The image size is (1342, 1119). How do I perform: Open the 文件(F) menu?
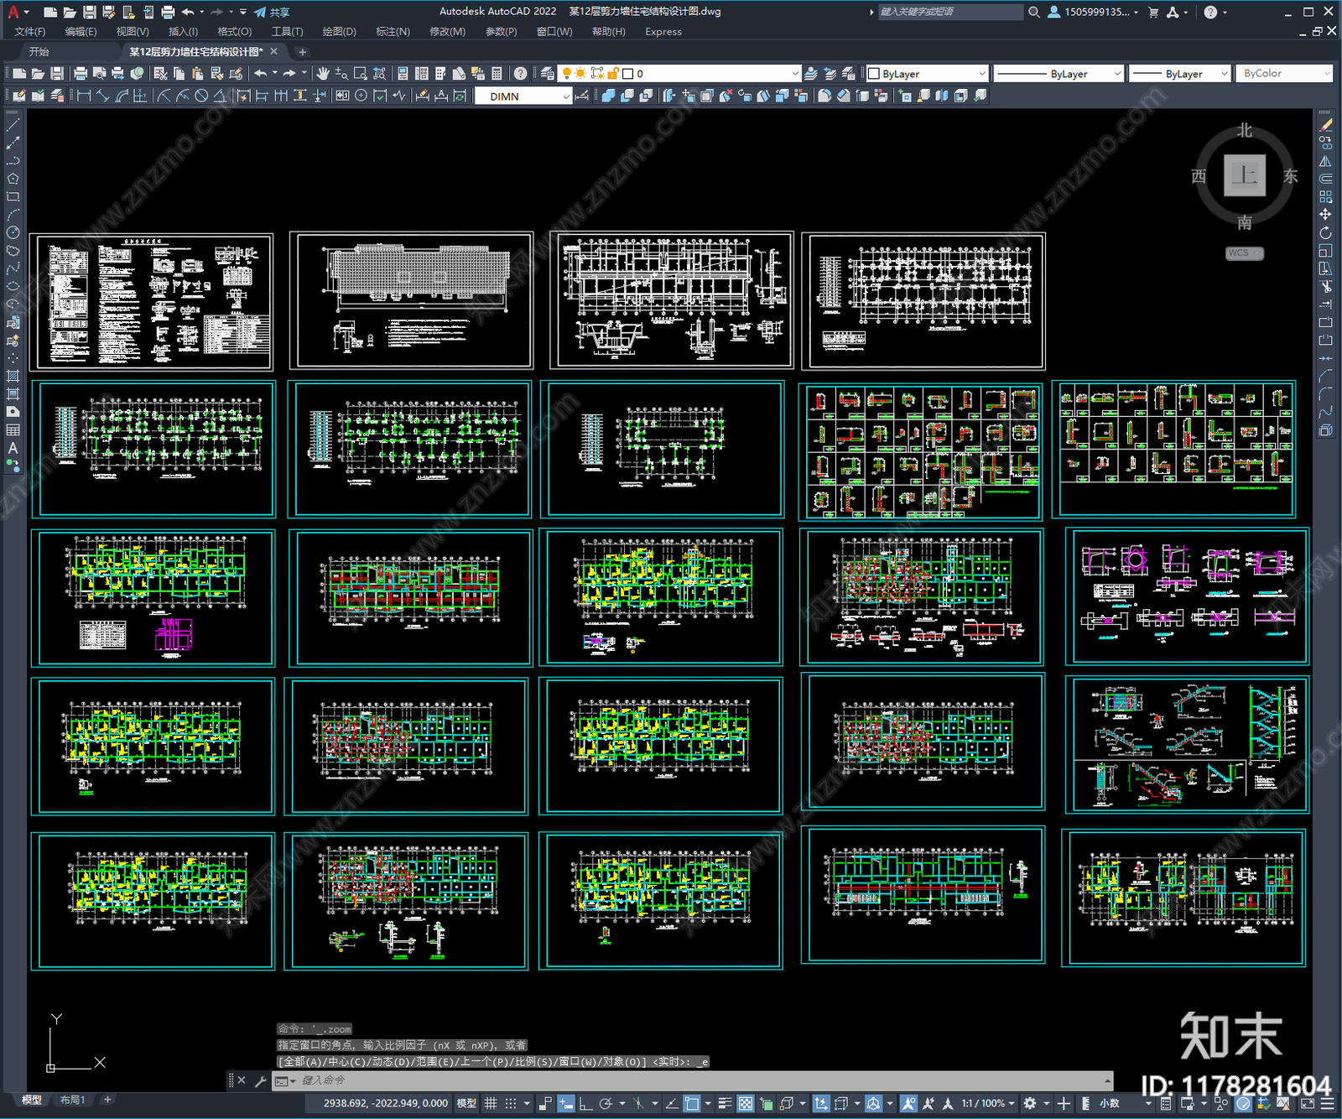coord(29,32)
